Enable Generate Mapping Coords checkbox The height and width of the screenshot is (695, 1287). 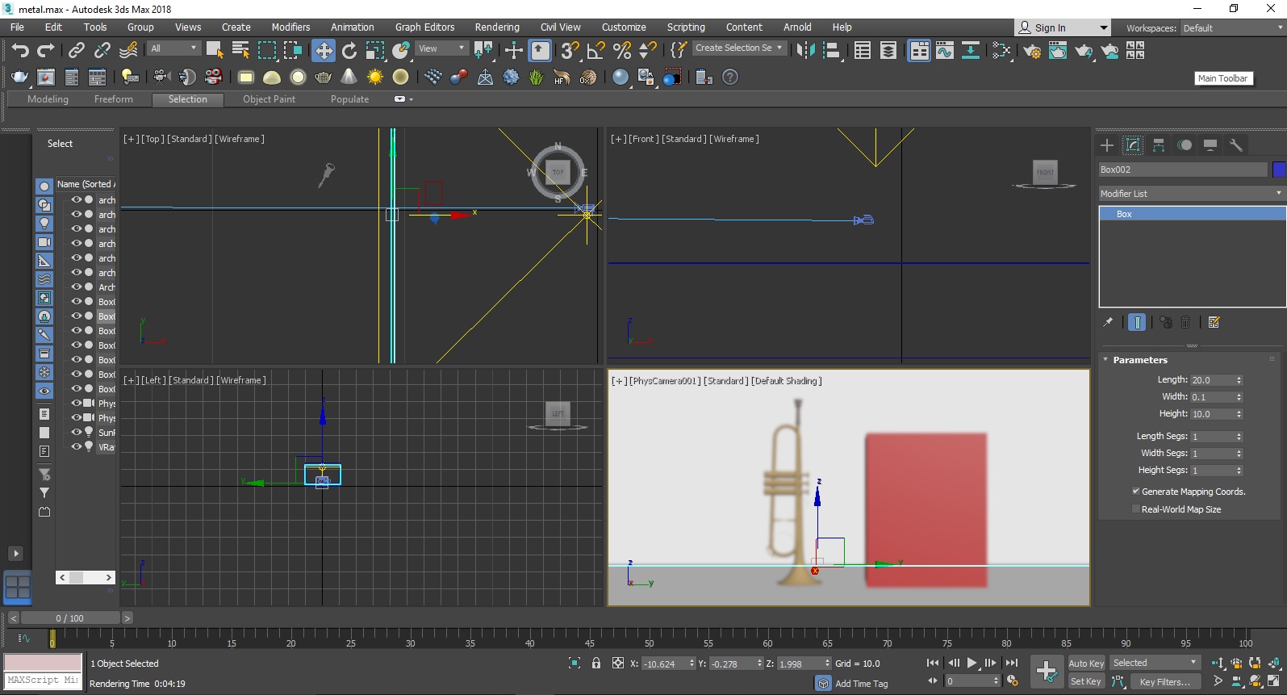[1136, 492]
